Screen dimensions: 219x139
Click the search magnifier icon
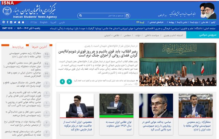[x=80, y=15]
